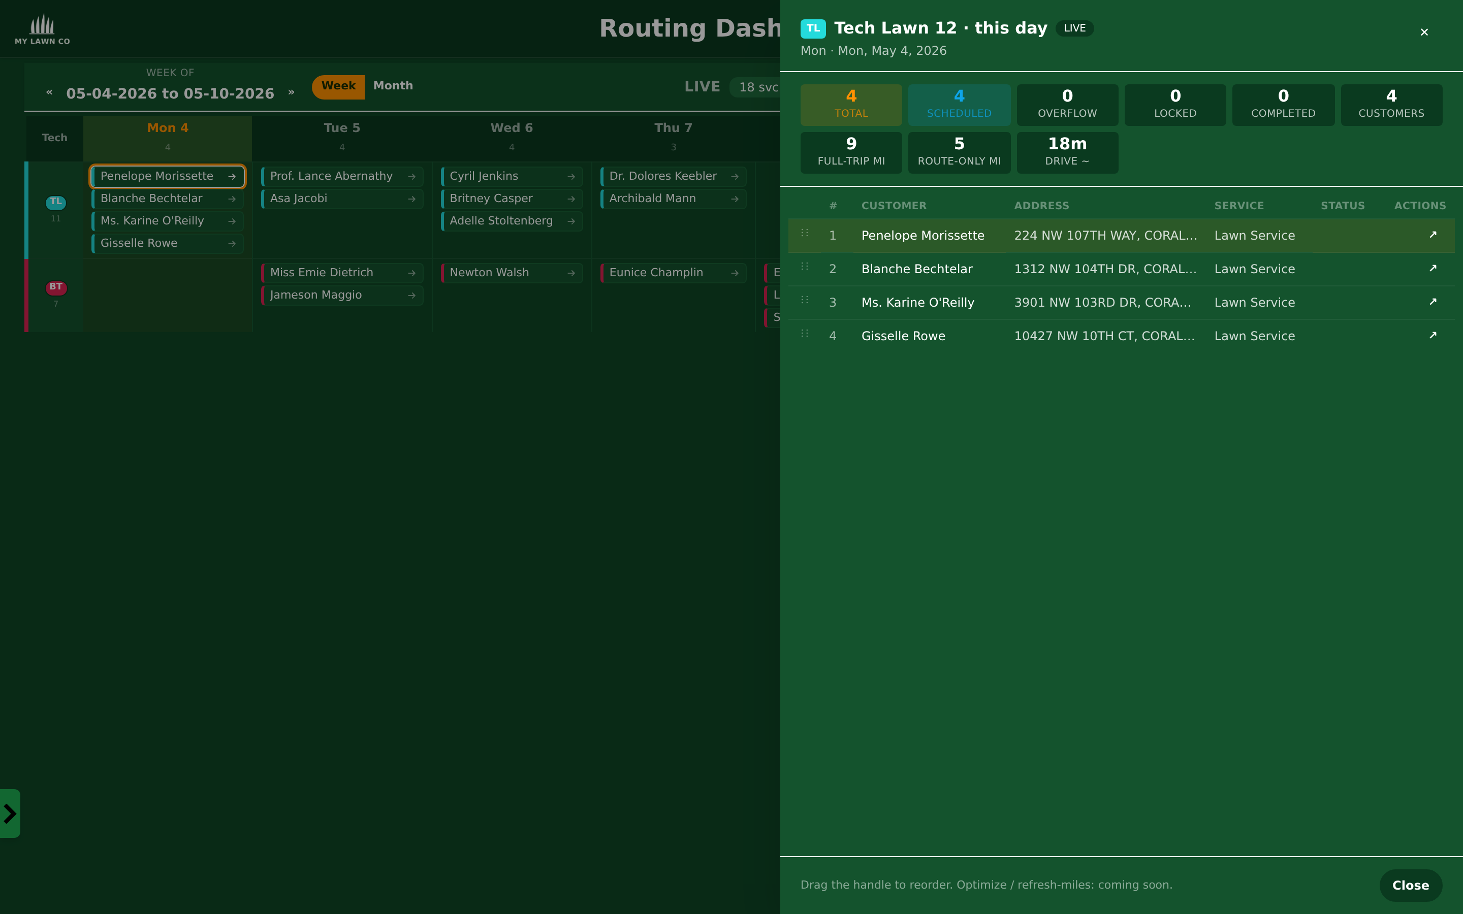Click the LIVE badge in panel header
This screenshot has height=914, width=1463.
point(1074,28)
